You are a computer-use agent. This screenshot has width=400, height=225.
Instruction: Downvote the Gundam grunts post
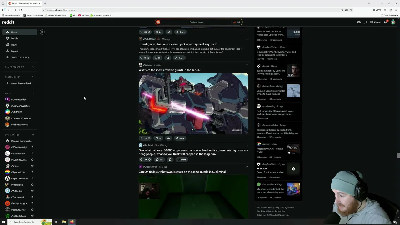coord(149,138)
